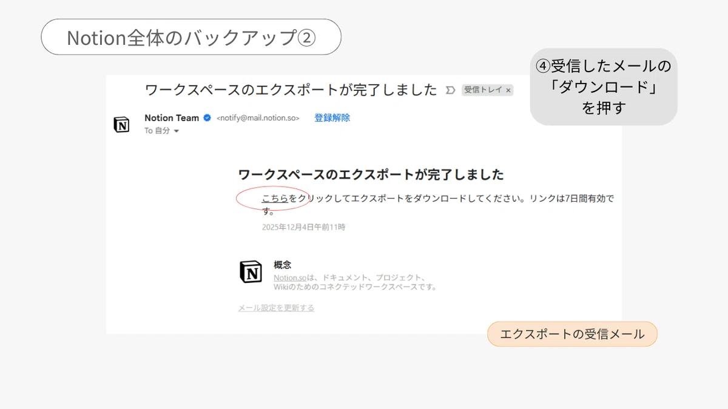Click the メール設定を更新する link
Screen dimensions: 728x409
pyautogui.click(x=276, y=308)
